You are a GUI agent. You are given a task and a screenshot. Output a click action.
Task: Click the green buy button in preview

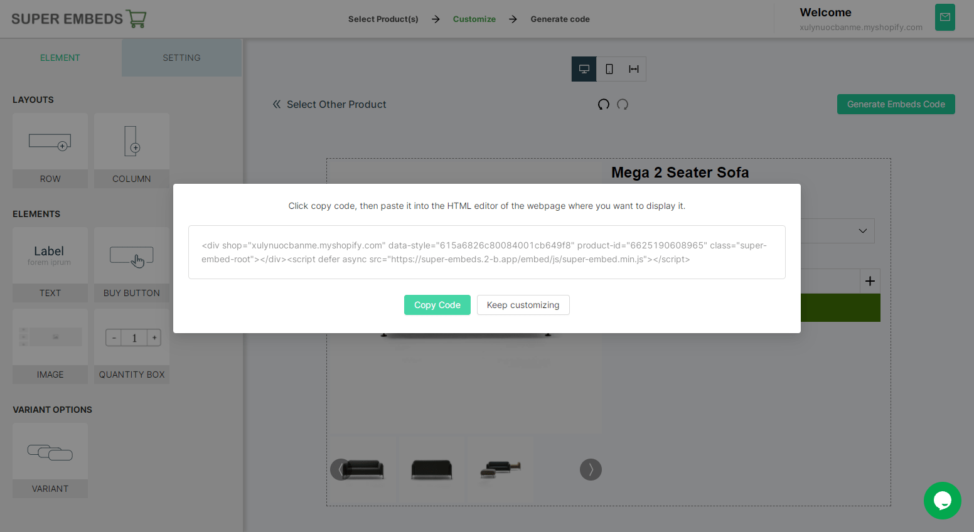(840, 307)
